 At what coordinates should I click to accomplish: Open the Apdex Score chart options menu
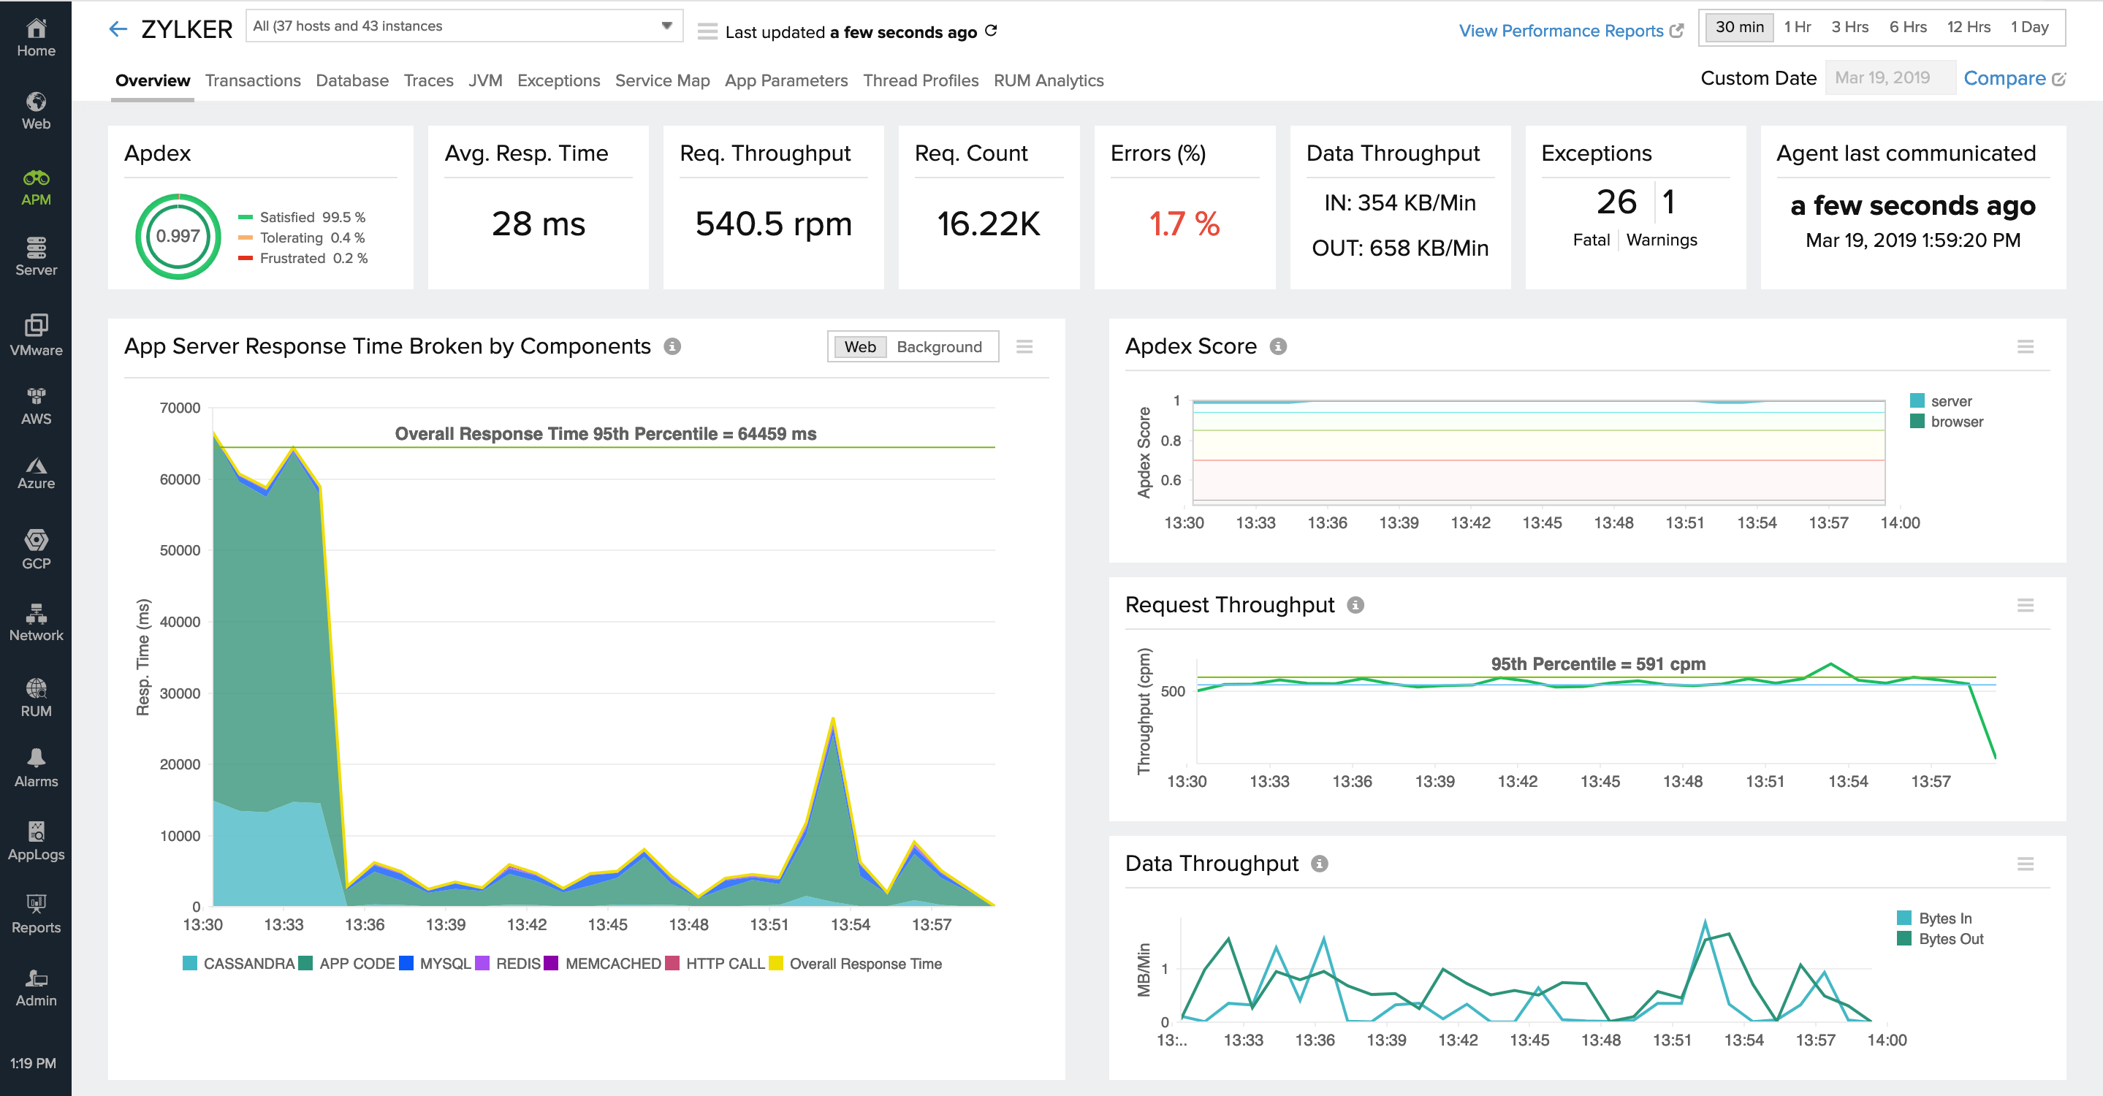tap(2026, 346)
